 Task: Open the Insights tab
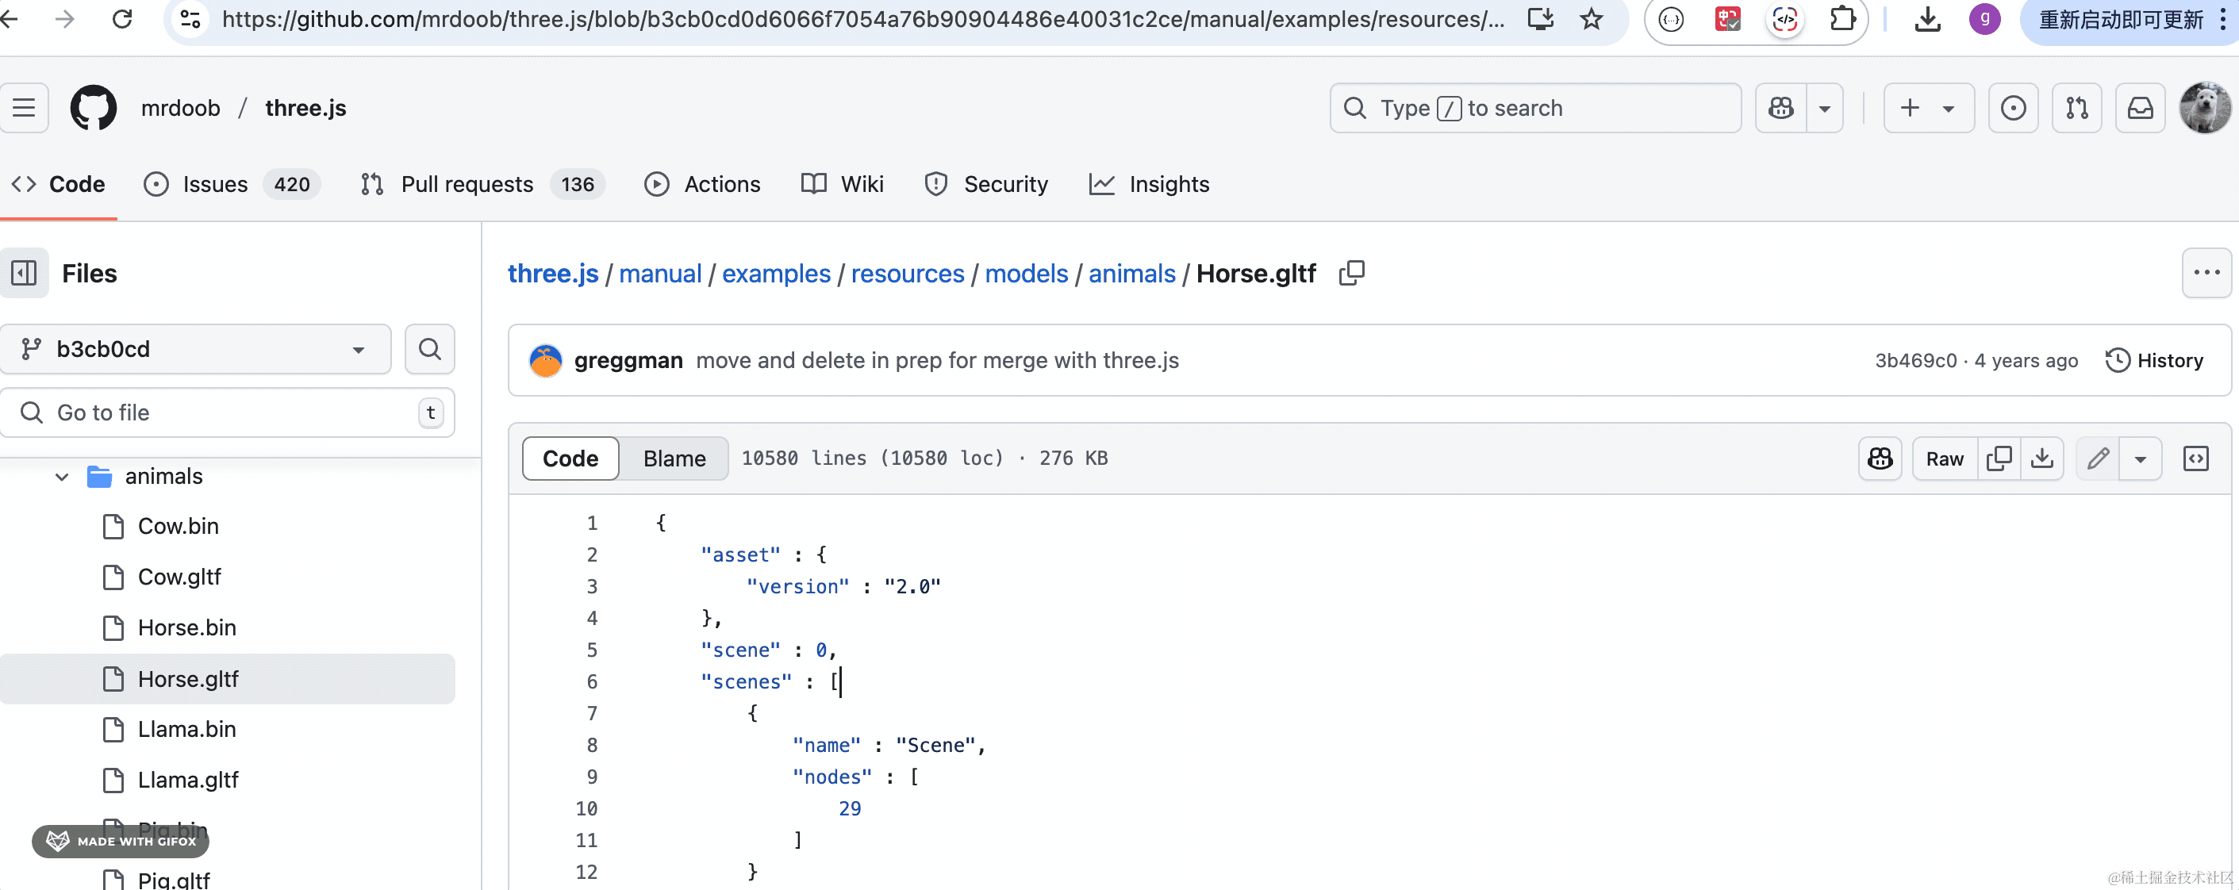[x=1149, y=184]
